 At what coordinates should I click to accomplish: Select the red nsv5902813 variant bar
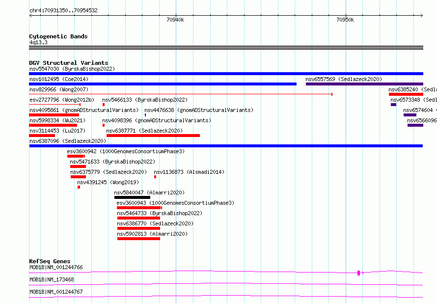pyautogui.click(x=139, y=239)
